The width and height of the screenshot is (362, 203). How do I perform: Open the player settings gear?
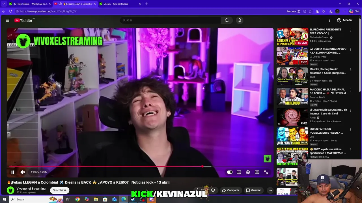pyautogui.click(x=248, y=172)
